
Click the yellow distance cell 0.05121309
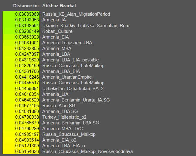coord(21,146)
